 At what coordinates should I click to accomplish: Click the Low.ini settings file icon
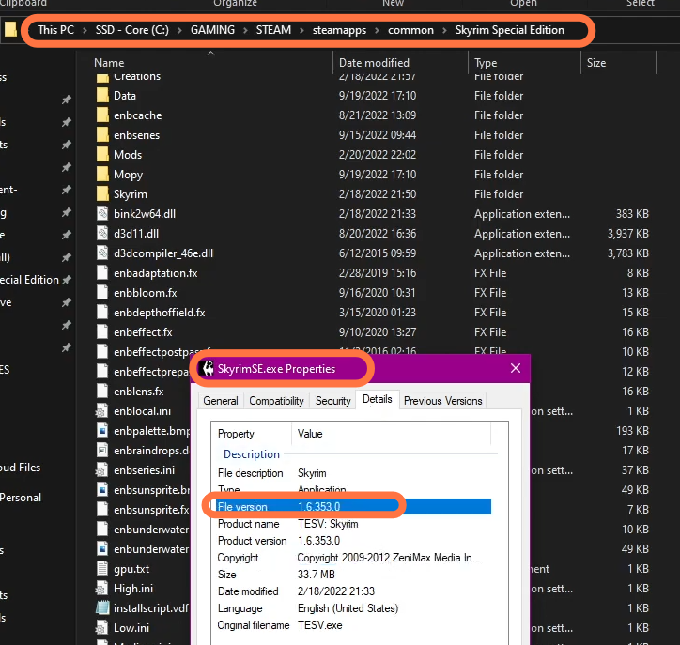102,628
